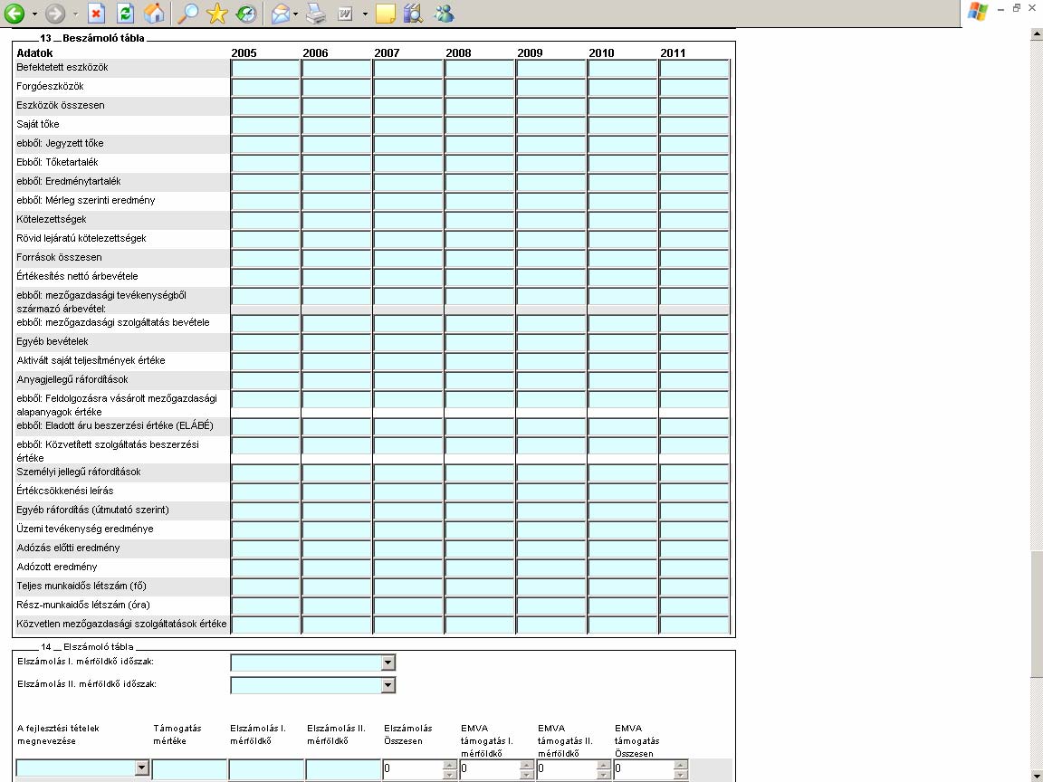Open Elszámolás II. mérföldkő időszak dropdown
Image resolution: width=1043 pixels, height=782 pixels.
(x=388, y=685)
